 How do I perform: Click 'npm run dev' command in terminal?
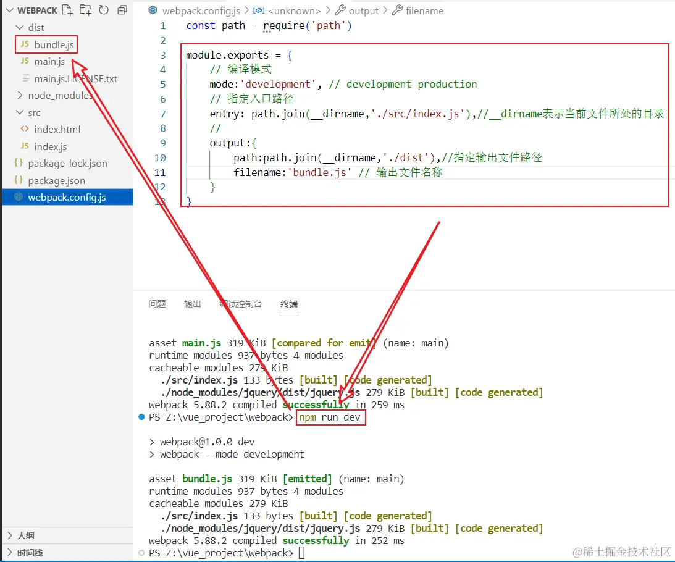(x=330, y=417)
